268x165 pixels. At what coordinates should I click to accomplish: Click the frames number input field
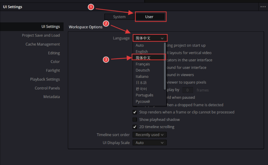[x=188, y=90]
